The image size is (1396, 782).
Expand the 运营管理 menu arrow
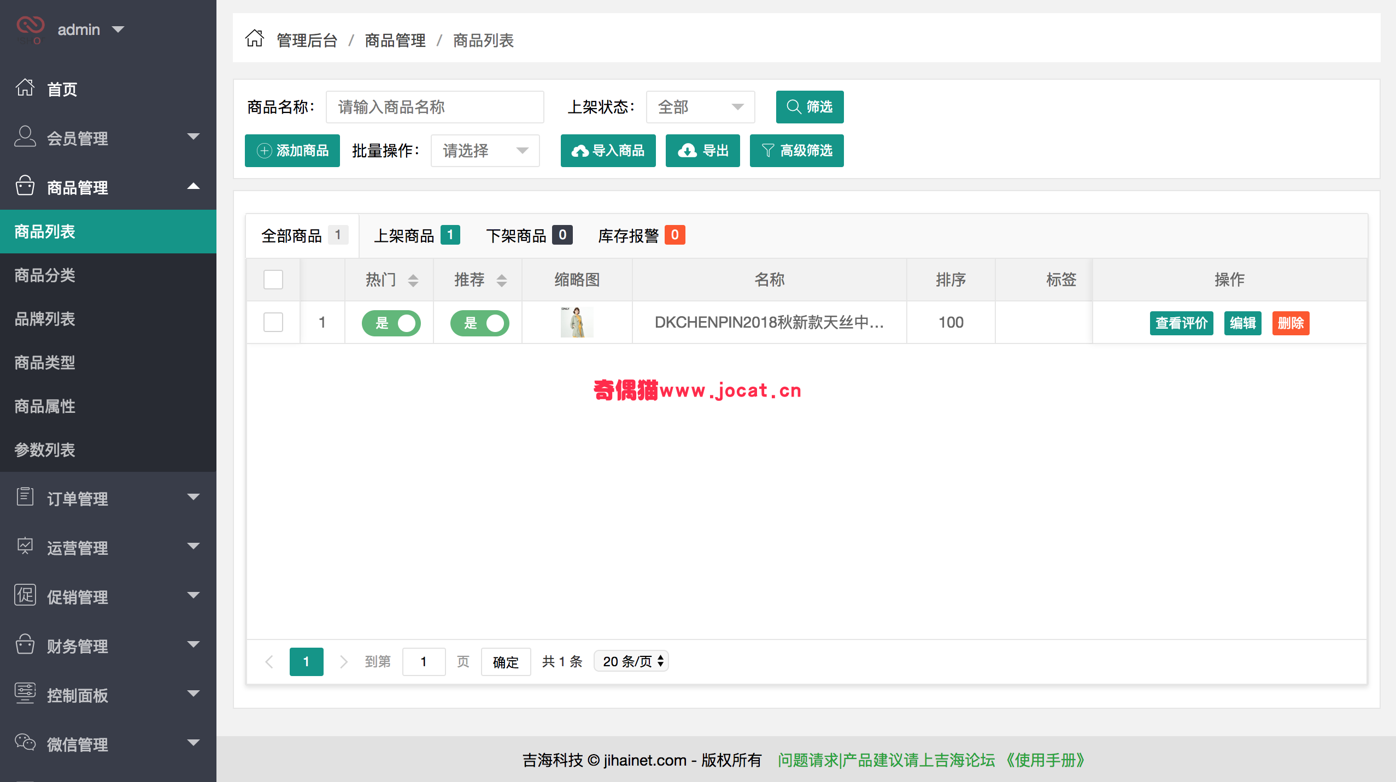[x=193, y=546]
